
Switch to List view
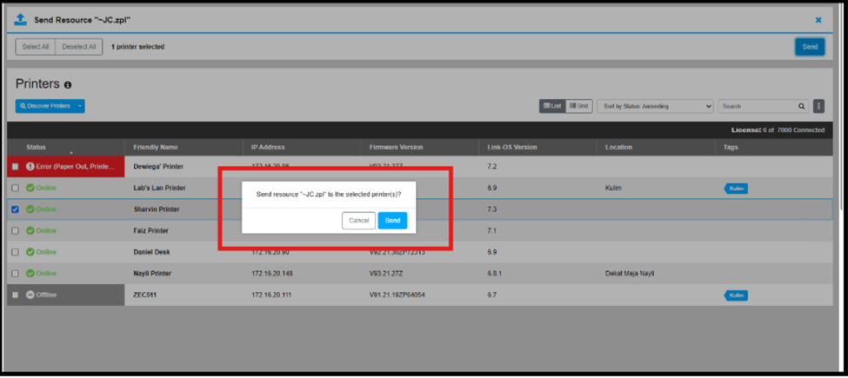point(552,106)
